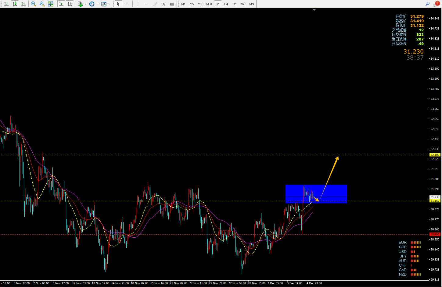
Task: Click the AUD strength meter row
Action: tap(410, 261)
